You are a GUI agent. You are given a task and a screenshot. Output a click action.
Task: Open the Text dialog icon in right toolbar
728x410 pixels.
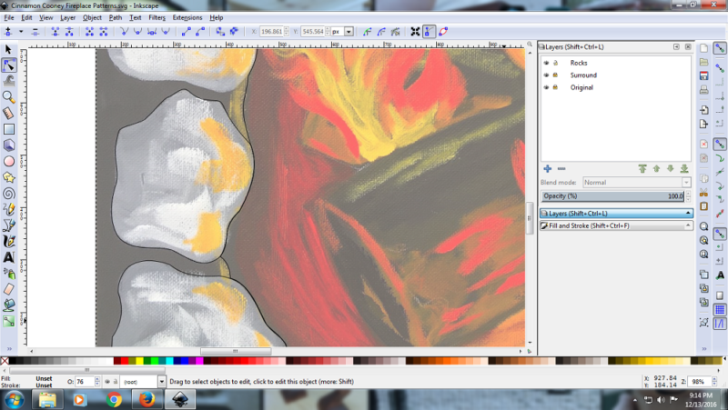[720, 275]
